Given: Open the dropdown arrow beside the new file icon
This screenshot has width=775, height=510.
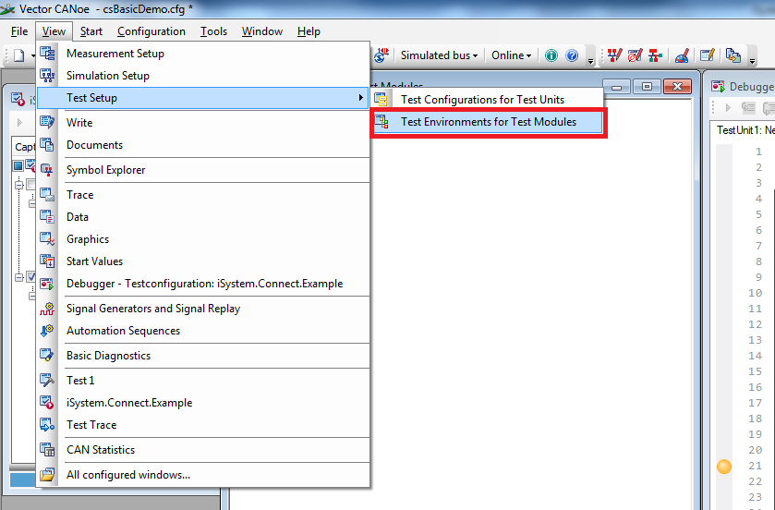Looking at the screenshot, I should tap(33, 55).
